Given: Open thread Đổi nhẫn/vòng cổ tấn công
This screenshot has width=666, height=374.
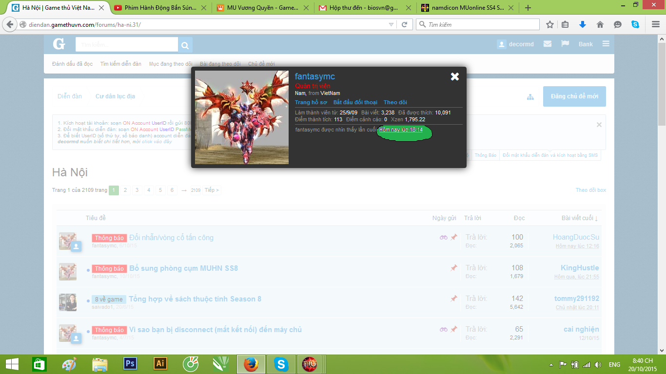Looking at the screenshot, I should (x=171, y=238).
